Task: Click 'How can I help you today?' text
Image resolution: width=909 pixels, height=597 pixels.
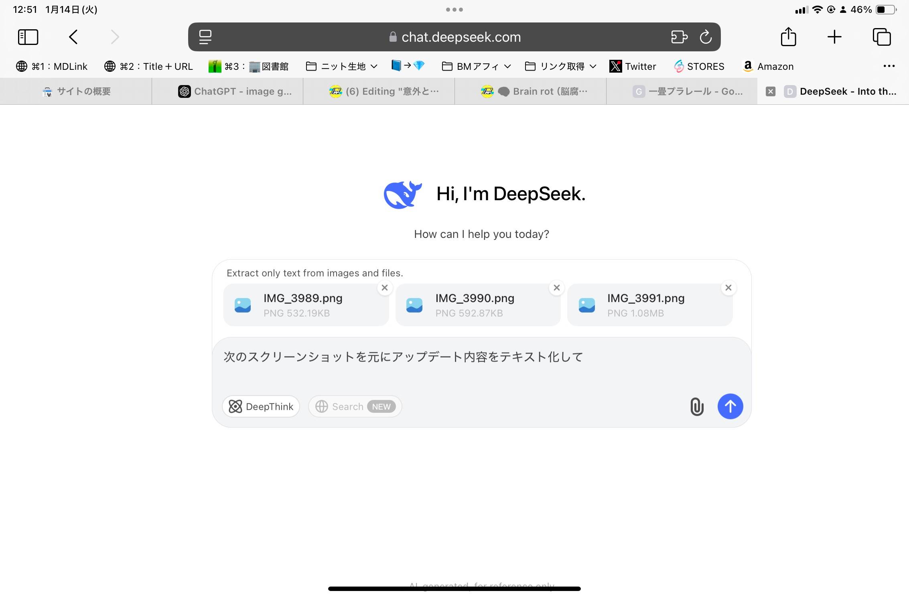Action: pos(481,234)
